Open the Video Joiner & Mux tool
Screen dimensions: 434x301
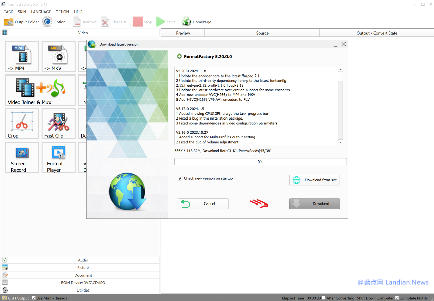(40, 90)
